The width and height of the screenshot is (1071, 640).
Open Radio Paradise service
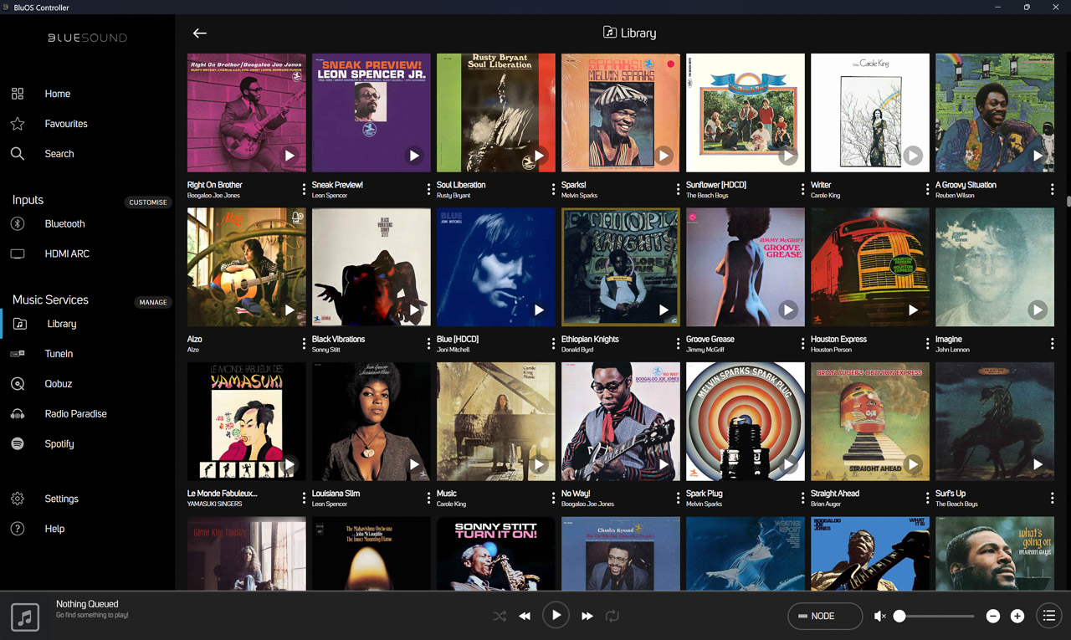(x=75, y=414)
